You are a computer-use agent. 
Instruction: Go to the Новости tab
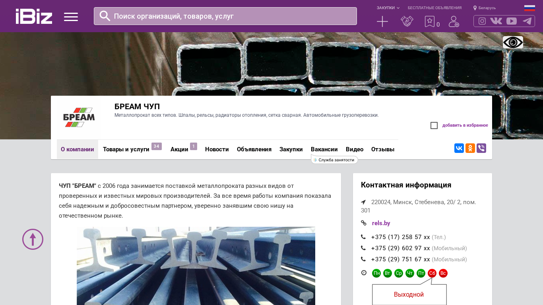pos(217,149)
